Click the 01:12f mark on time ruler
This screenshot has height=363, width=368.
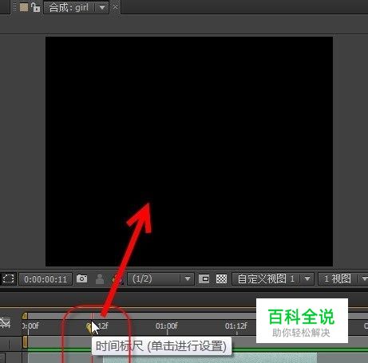tap(236, 326)
